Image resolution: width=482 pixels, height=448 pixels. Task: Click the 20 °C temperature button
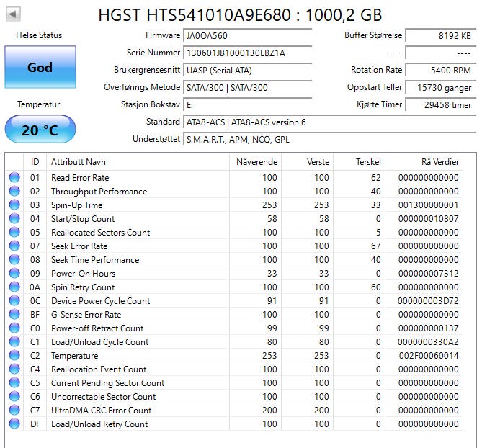[x=40, y=130]
